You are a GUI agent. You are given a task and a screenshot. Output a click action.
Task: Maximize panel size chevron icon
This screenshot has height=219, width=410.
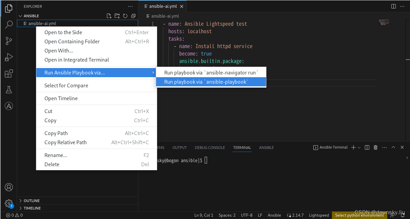point(393,148)
